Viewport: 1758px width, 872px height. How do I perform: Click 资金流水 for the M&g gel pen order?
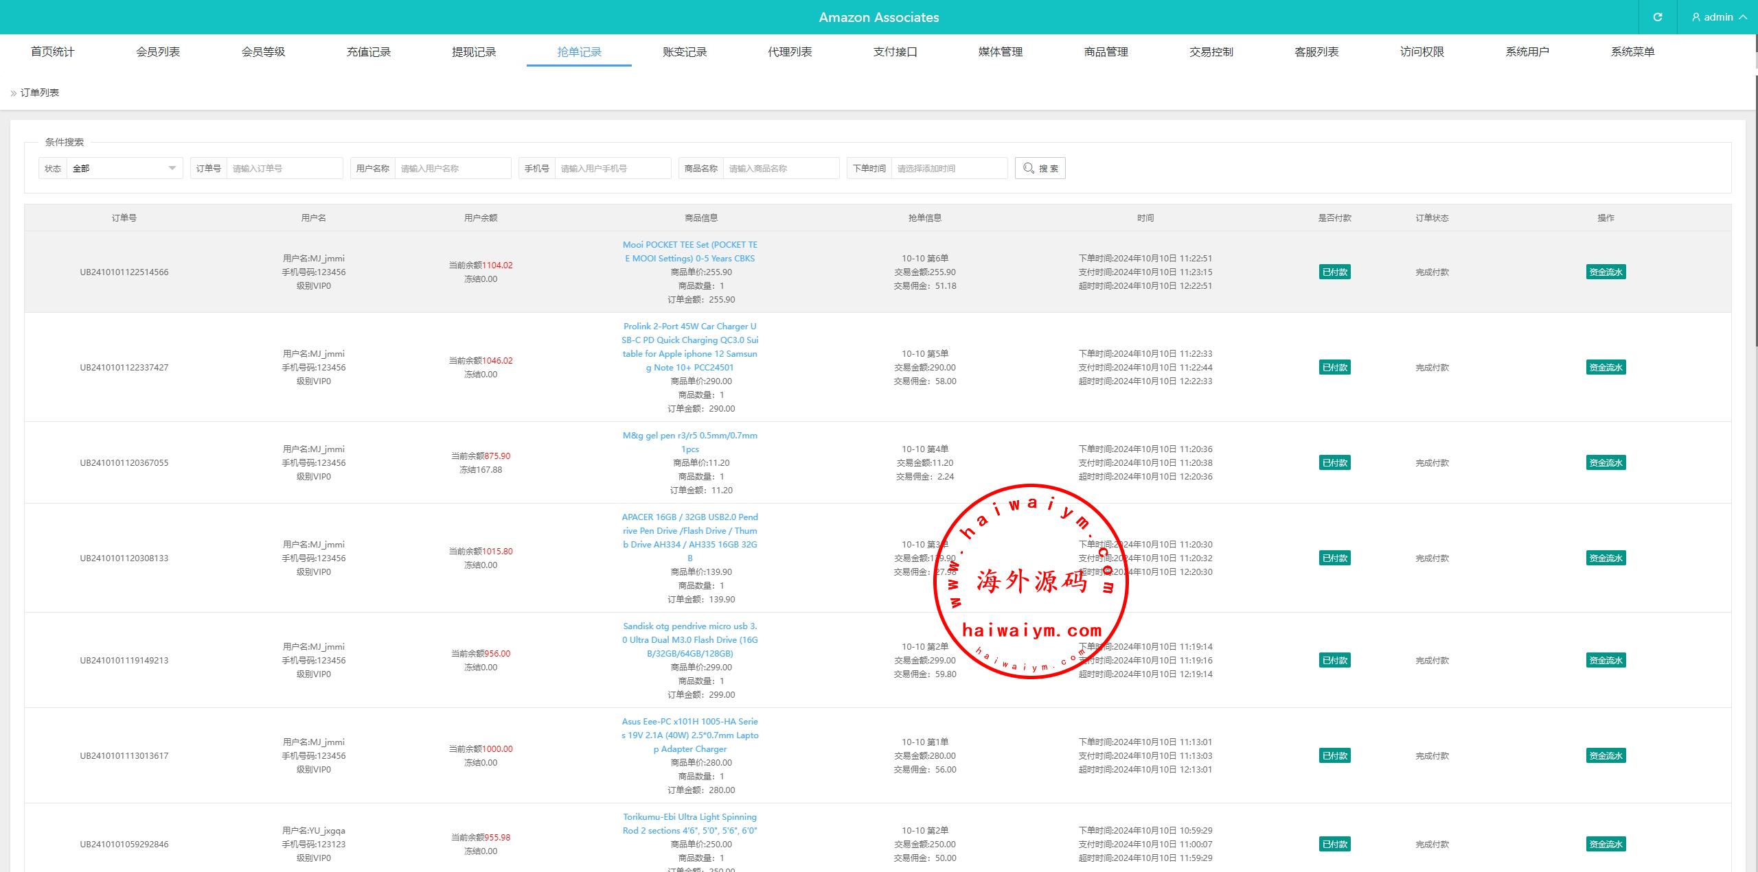coord(1605,463)
